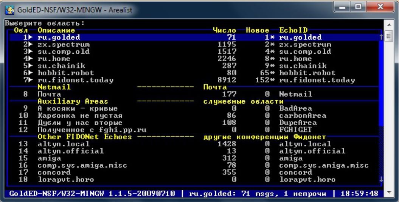The width and height of the screenshot is (399, 202).
Task: Click the console window scrollbar thumb
Action: (389, 36)
